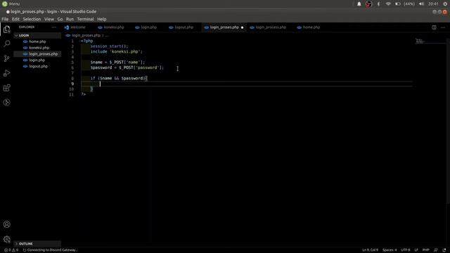Viewport: 450px width, 253px height.
Task: Open home.php in the explorer
Action: 37,41
